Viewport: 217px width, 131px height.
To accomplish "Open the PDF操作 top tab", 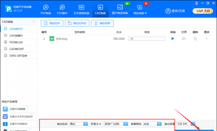I will pos(62,10).
